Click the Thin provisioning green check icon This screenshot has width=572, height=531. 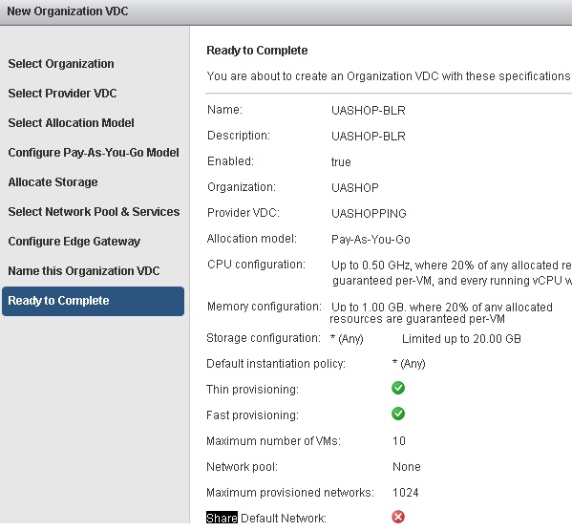coord(398,388)
